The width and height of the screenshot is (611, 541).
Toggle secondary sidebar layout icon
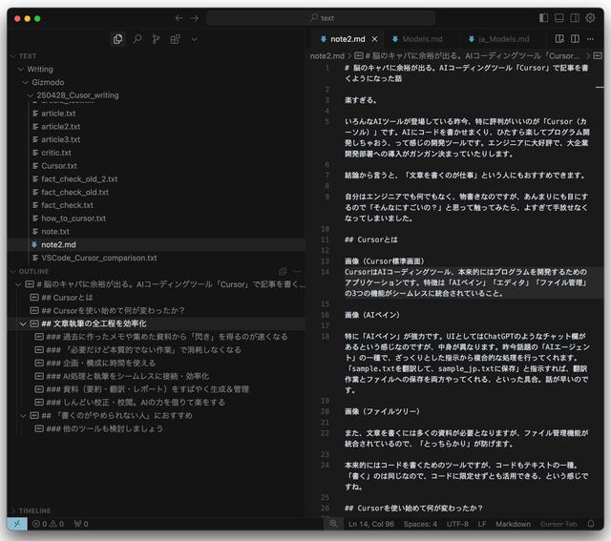coord(575,18)
